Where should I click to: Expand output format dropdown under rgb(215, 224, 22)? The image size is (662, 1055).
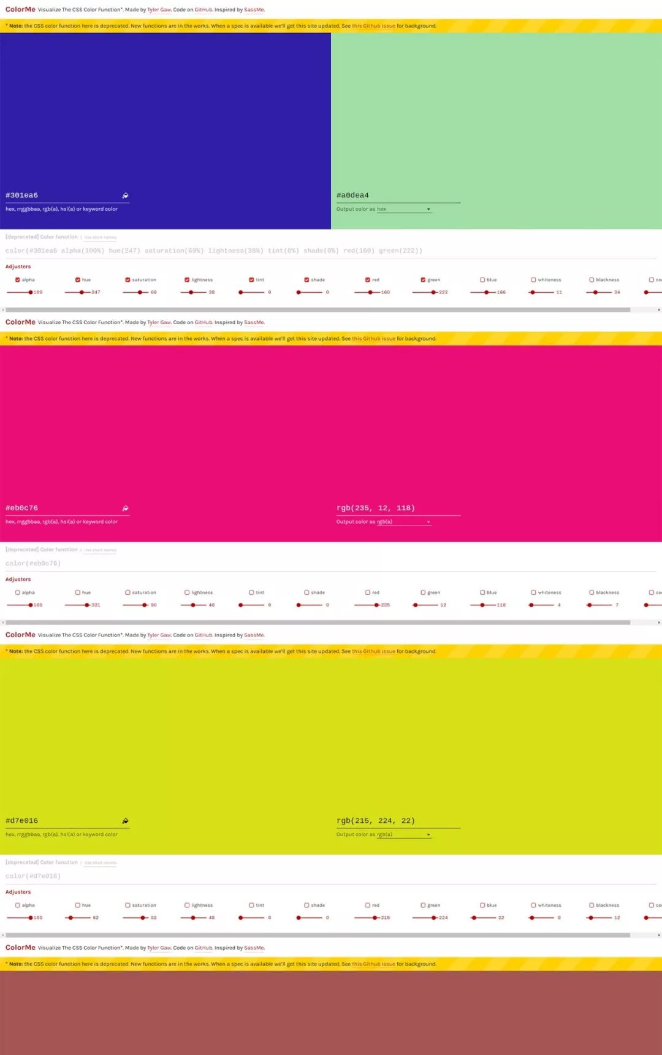click(403, 834)
